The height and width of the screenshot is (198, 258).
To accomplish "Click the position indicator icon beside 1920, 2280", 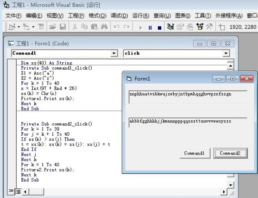I will [222, 27].
